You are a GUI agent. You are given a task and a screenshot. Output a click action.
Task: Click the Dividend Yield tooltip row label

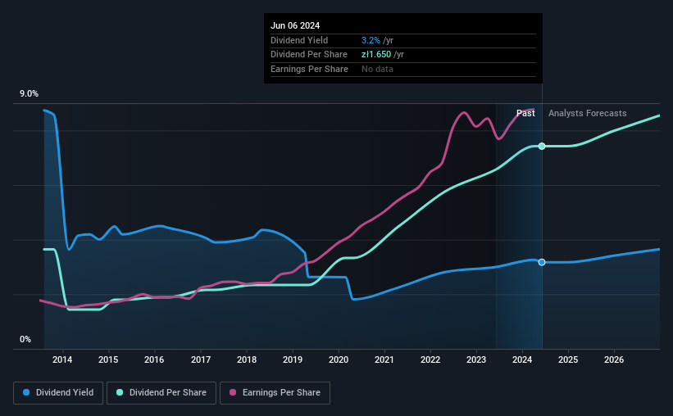pyautogui.click(x=299, y=40)
